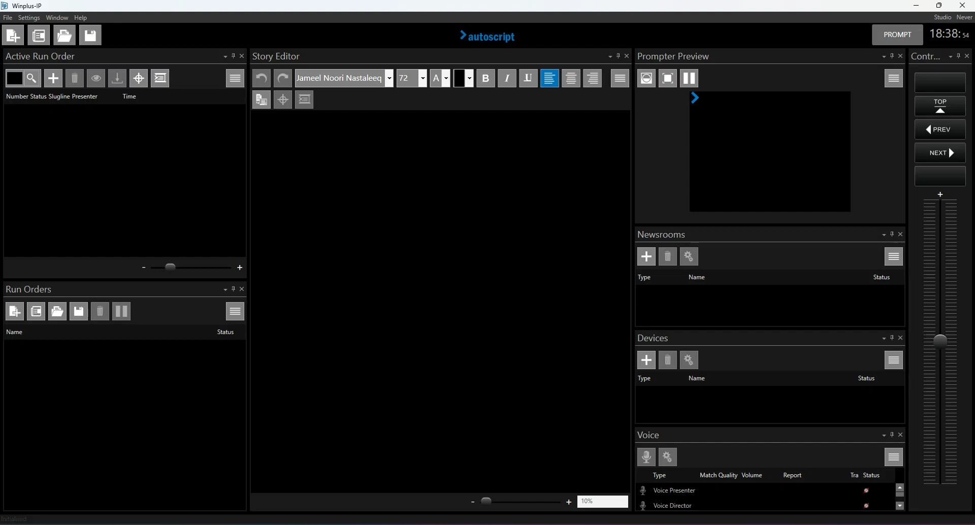Click the redo icon in Story Editor
Viewport: 975px width, 525px height.
tap(283, 78)
